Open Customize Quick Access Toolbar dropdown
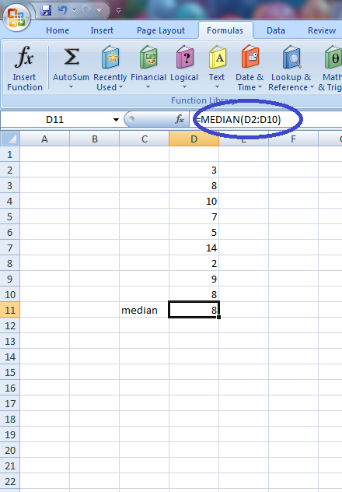This screenshot has height=492, width=342. coord(118,10)
